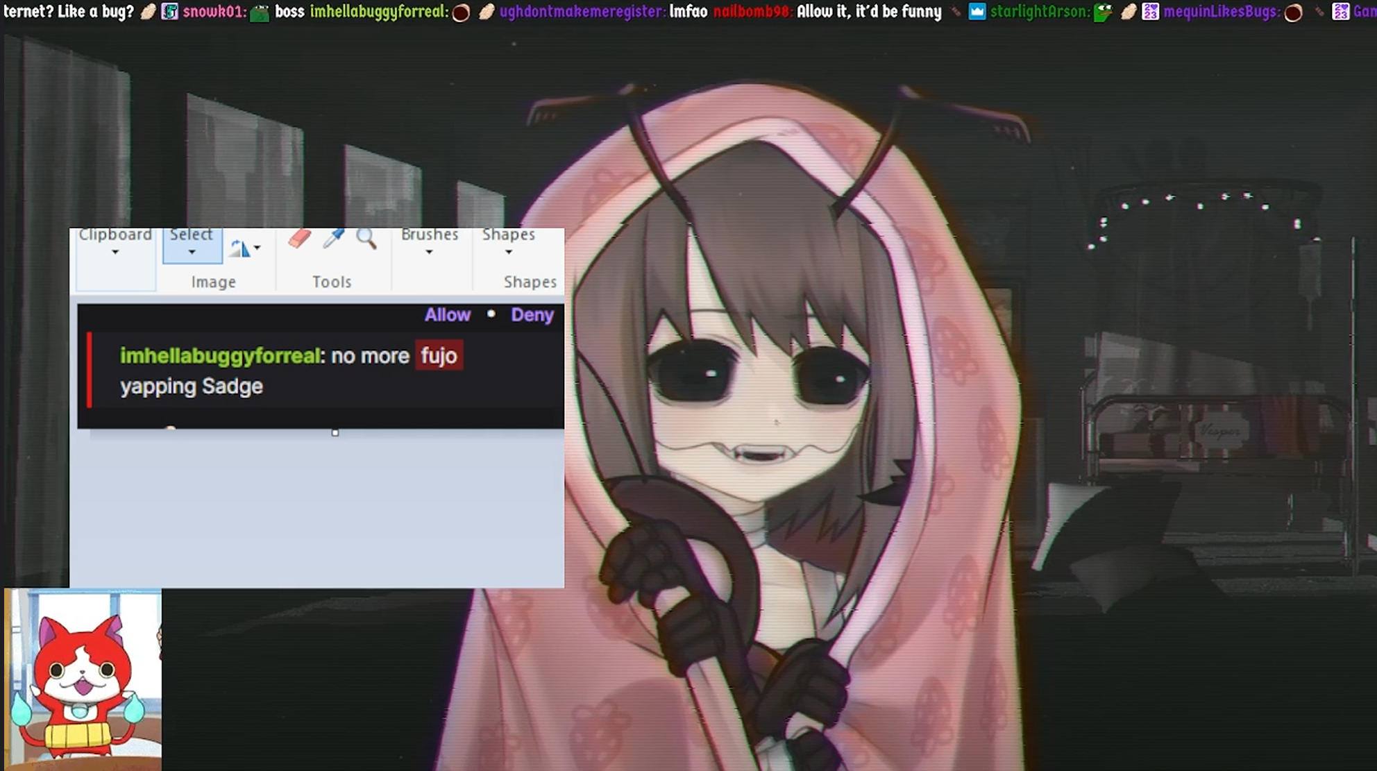Activate the Magnifier tool
This screenshot has height=771, width=1377.
(x=366, y=239)
